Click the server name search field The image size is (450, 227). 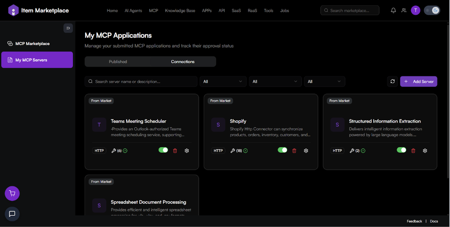[x=141, y=82]
